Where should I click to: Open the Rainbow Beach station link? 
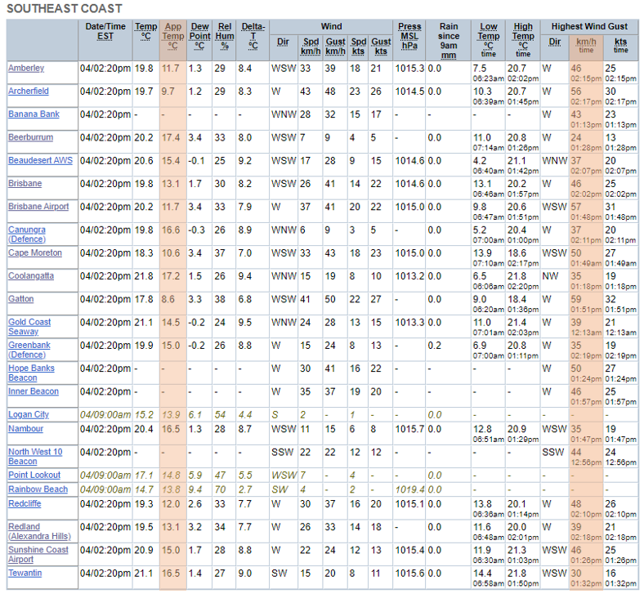click(38, 489)
